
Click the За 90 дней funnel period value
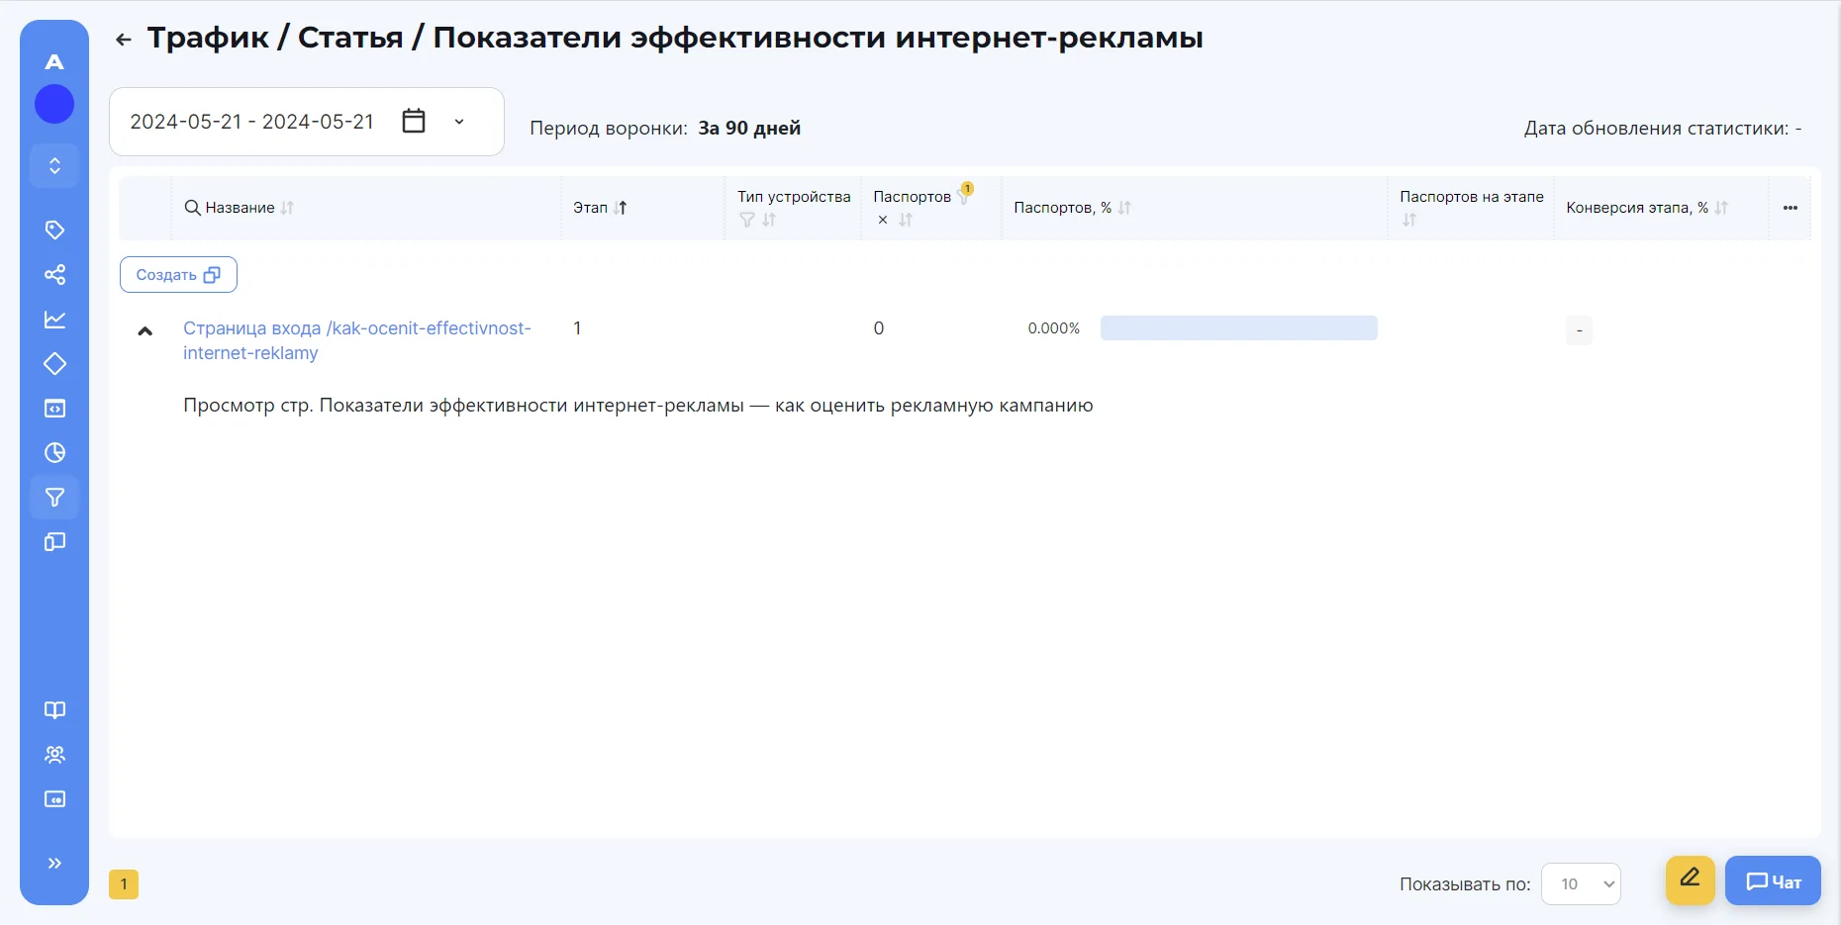point(749,129)
